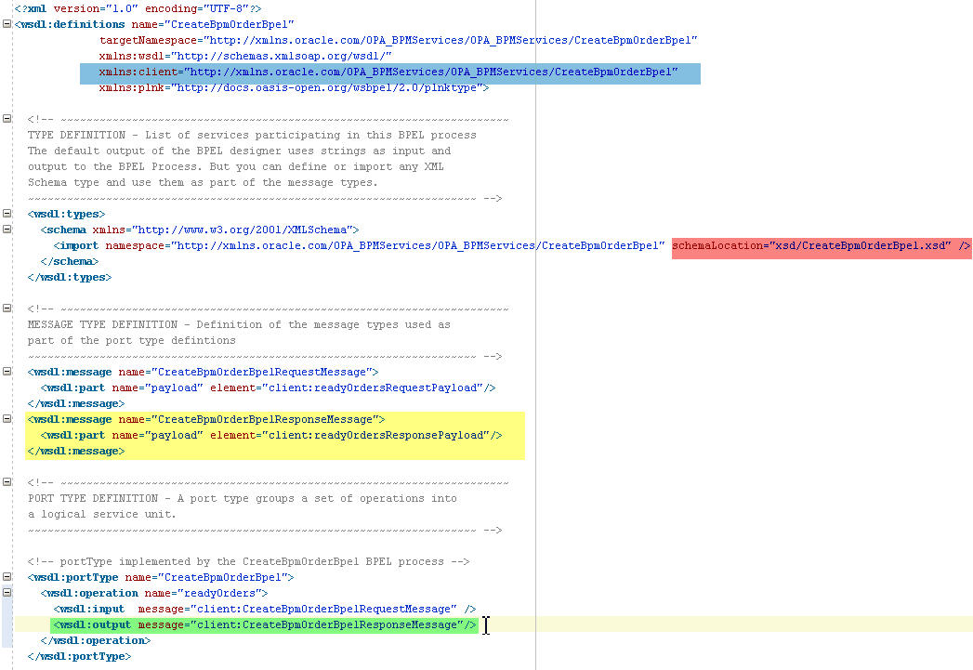Click the 'TYPE DEFINITION - List of services' comment line

tap(252, 136)
